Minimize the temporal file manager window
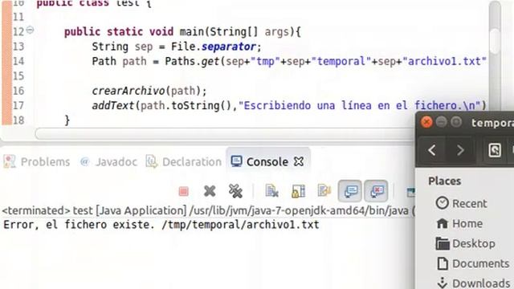Image resolution: width=514 pixels, height=289 pixels. coord(441,122)
